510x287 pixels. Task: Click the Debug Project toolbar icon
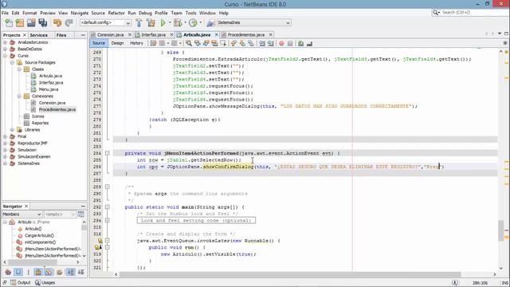click(178, 23)
